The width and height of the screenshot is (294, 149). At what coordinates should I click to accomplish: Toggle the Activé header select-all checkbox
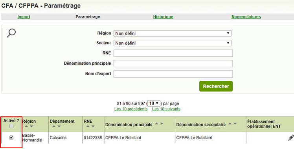[11, 126]
